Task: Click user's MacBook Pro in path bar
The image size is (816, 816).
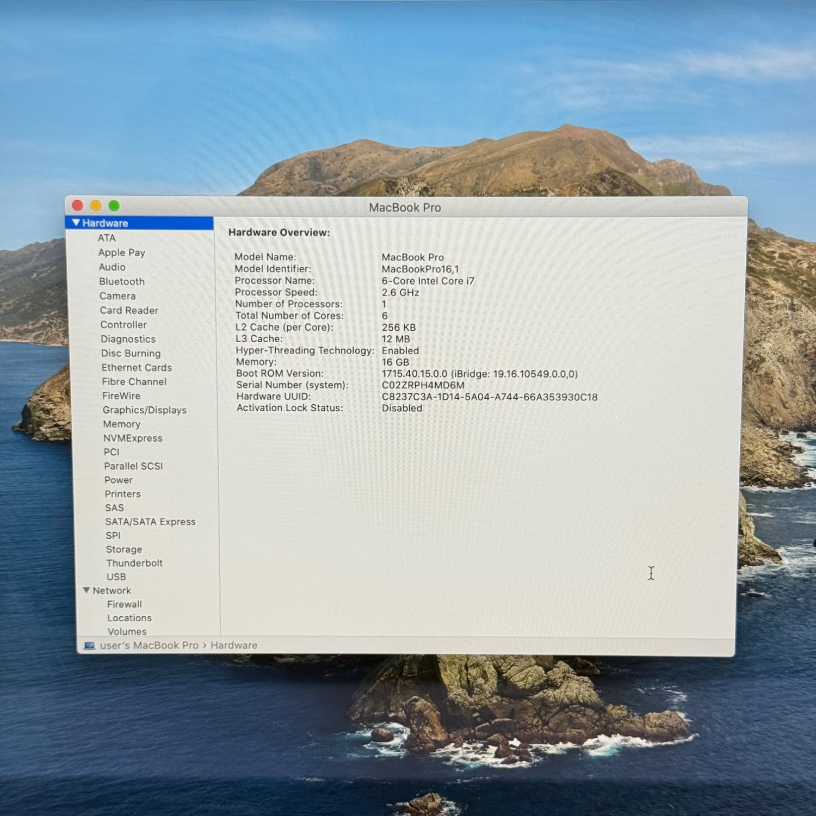Action: pyautogui.click(x=149, y=646)
